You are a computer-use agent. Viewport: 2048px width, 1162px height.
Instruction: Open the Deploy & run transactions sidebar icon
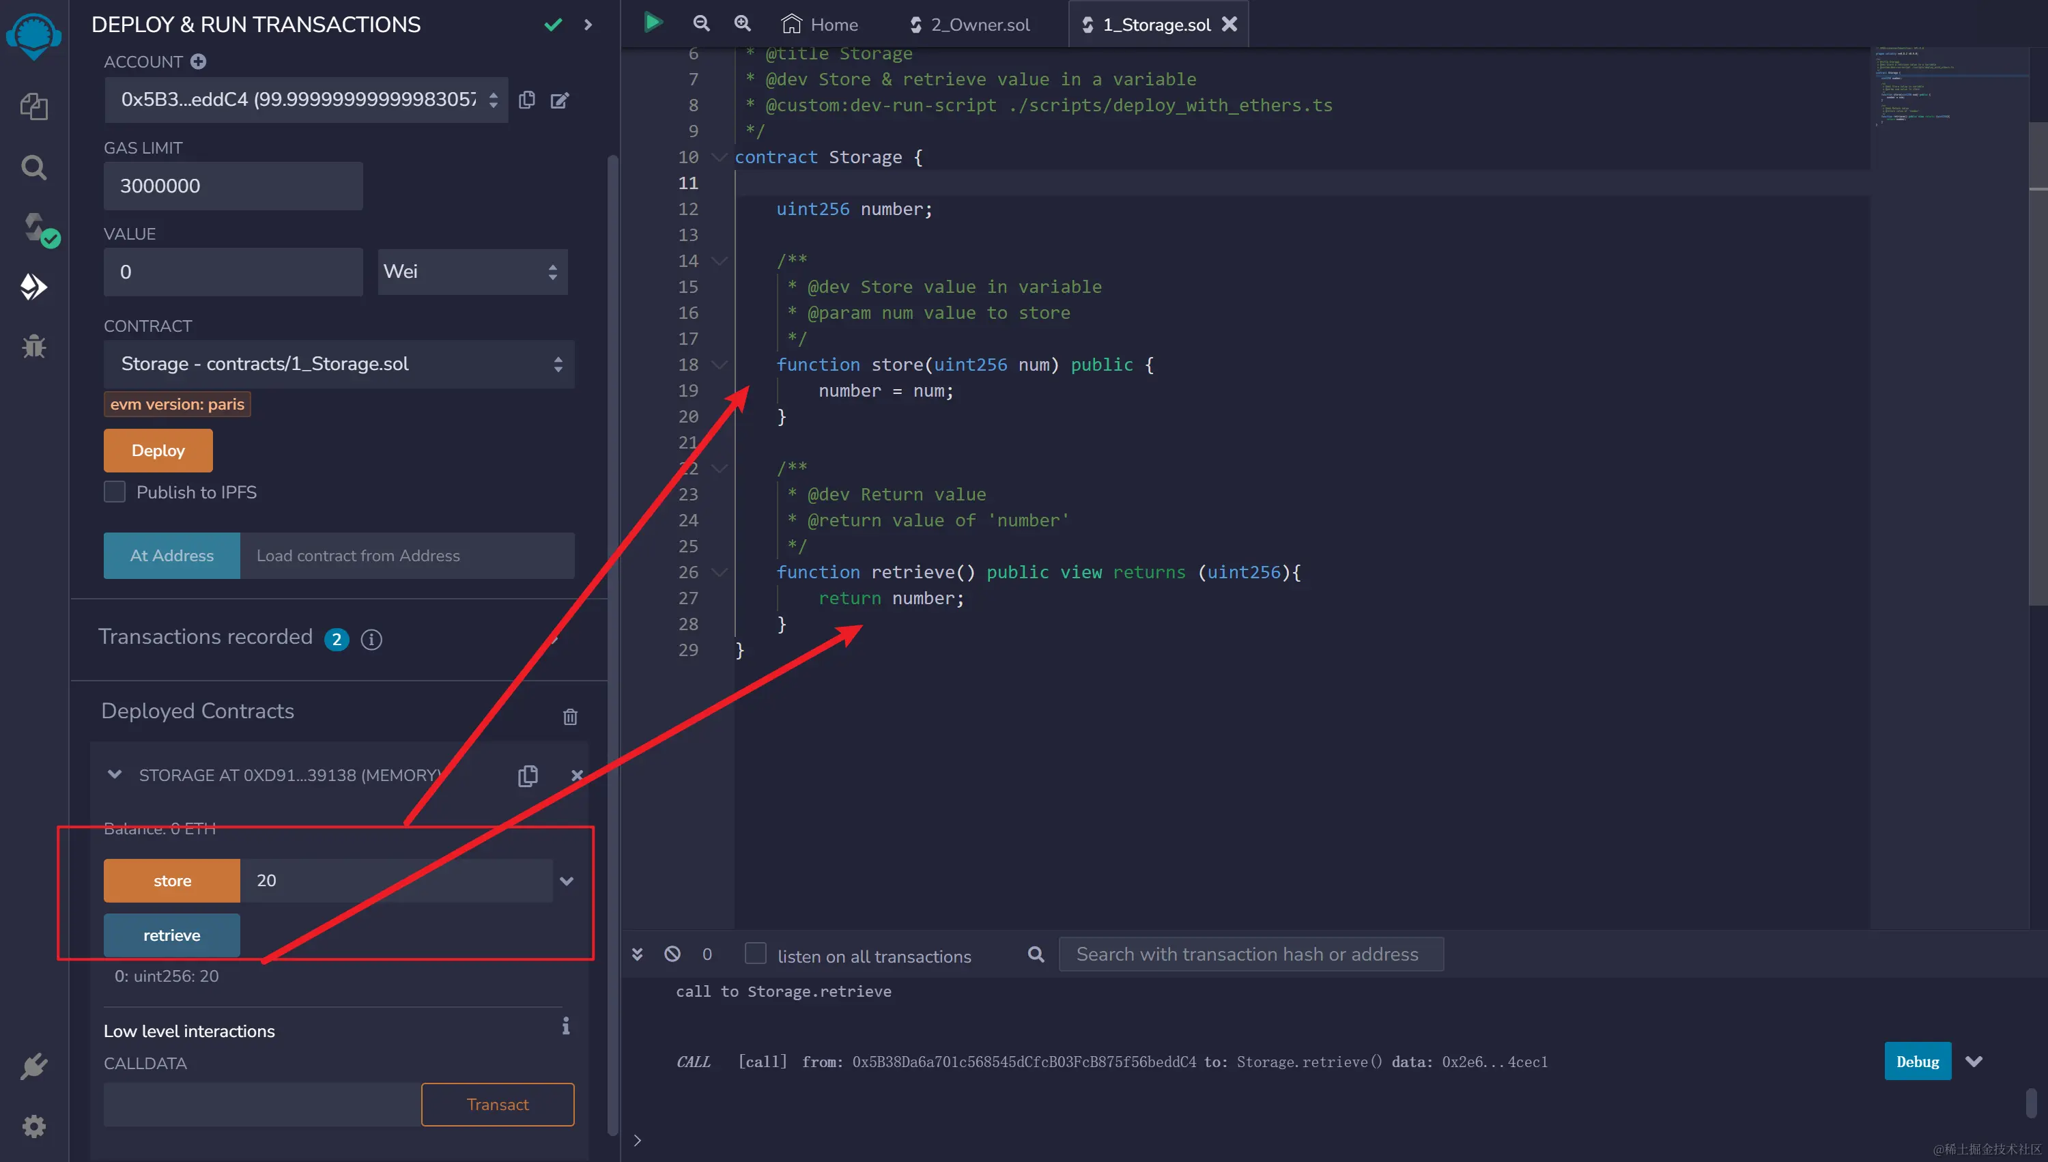coord(33,287)
